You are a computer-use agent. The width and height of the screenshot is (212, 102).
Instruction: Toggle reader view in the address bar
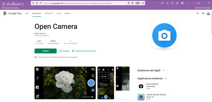[129, 3]
